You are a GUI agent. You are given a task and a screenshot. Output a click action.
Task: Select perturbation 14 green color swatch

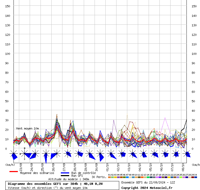[148, 177]
